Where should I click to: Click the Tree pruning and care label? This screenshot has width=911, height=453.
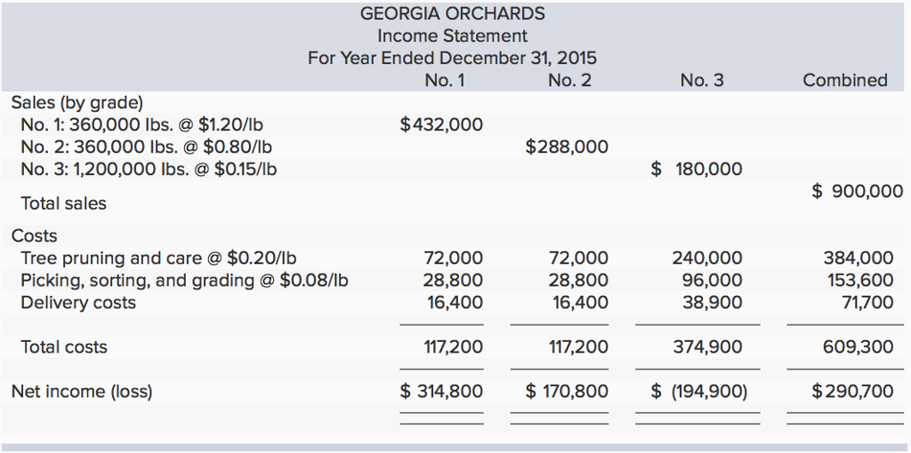point(158,258)
